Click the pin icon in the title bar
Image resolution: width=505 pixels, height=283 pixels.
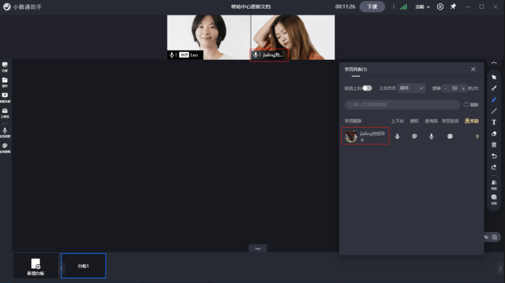(453, 7)
